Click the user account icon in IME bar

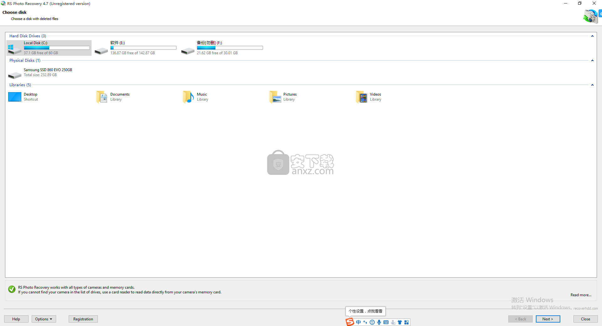click(x=393, y=322)
